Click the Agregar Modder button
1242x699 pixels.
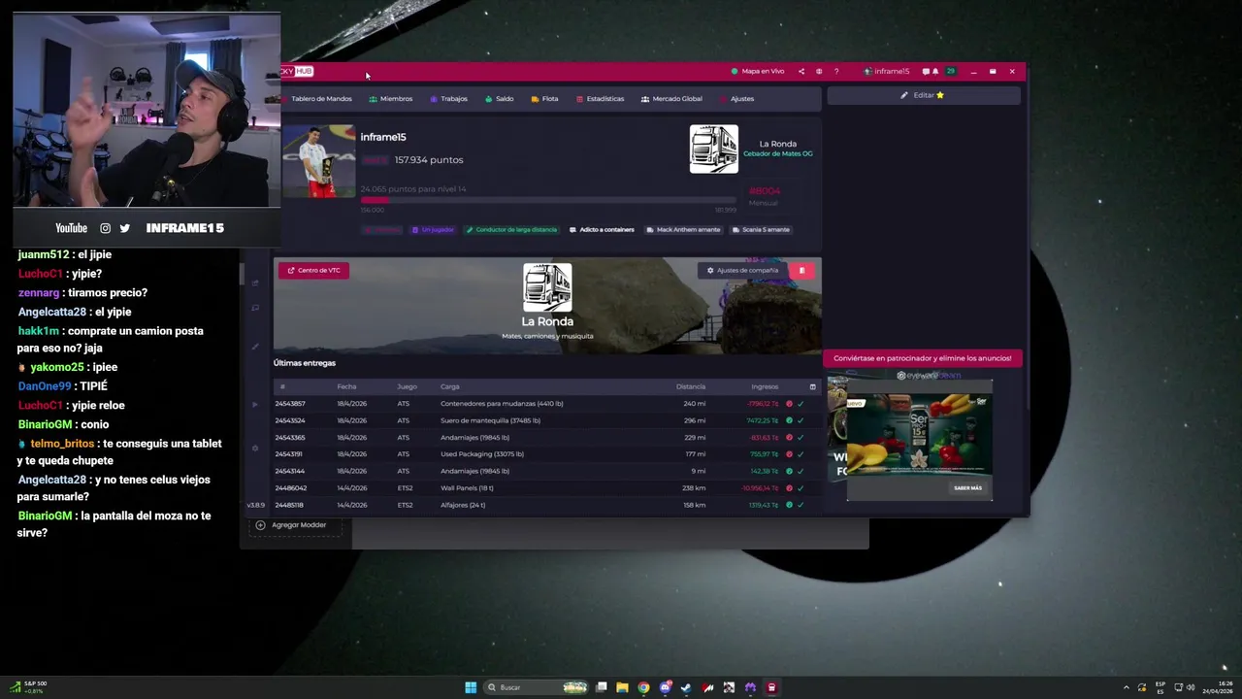tap(293, 525)
